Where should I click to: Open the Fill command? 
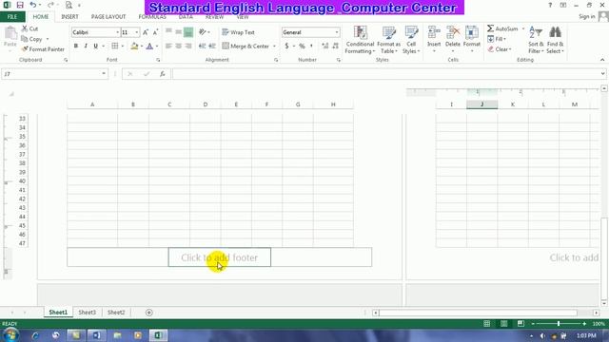coord(497,39)
